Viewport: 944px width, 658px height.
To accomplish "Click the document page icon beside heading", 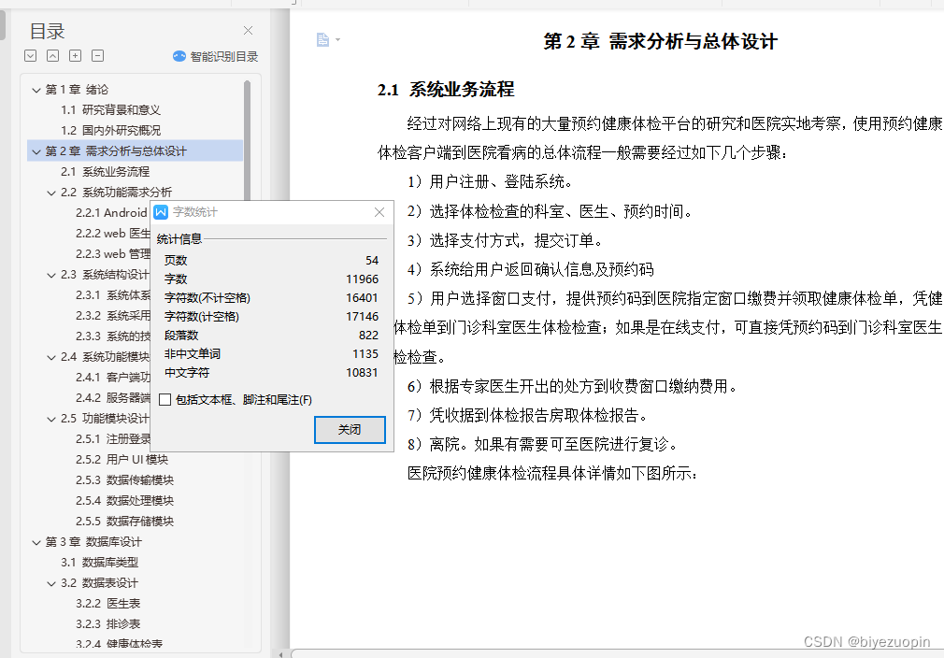I will click(x=322, y=40).
